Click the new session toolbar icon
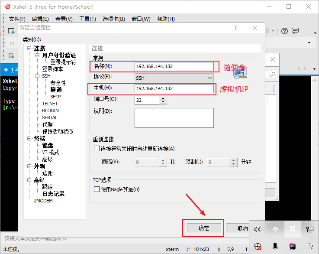This screenshot has width=319, height=254. [x=11, y=30]
